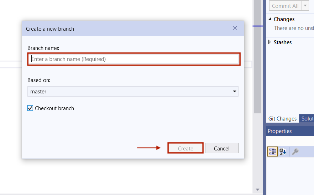Click the Categorized view icon in Properties
This screenshot has width=314, height=195.
[272, 152]
